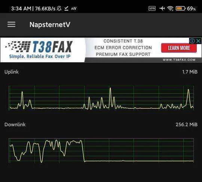This screenshot has width=202, height=182.
Task: Click 'PREMIUM FAX SUPPORT' ad text
Action: 123,54
